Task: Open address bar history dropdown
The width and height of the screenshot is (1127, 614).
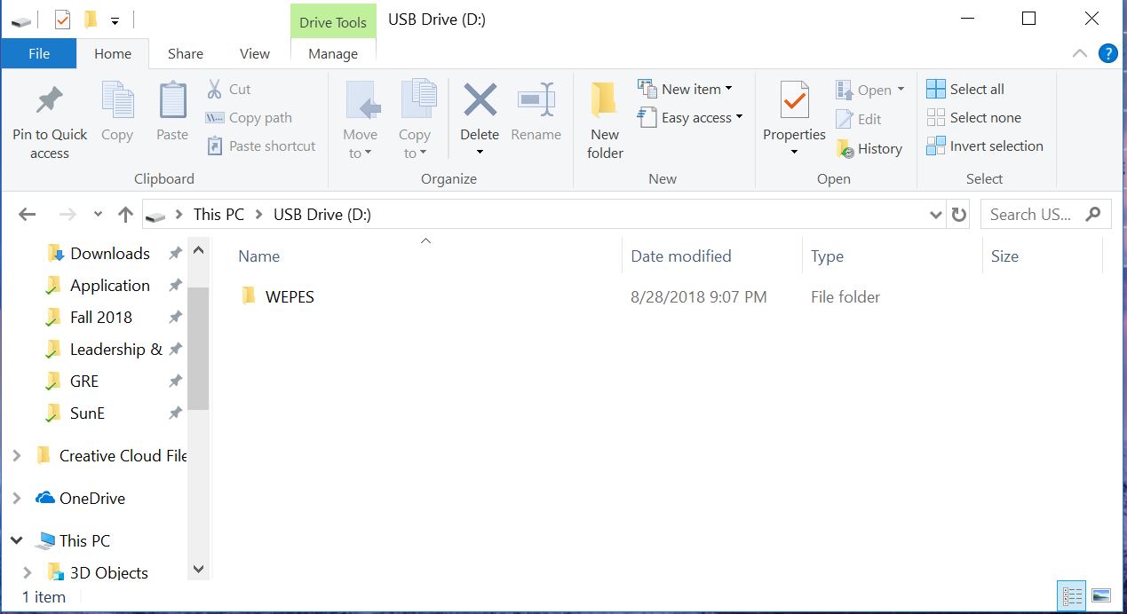Action: [x=935, y=215]
